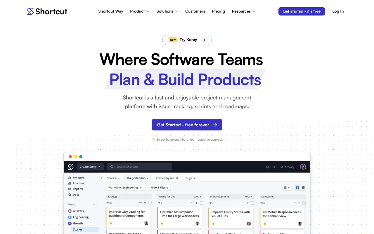
Task: Click Get Started - free forever button
Action: (x=187, y=125)
